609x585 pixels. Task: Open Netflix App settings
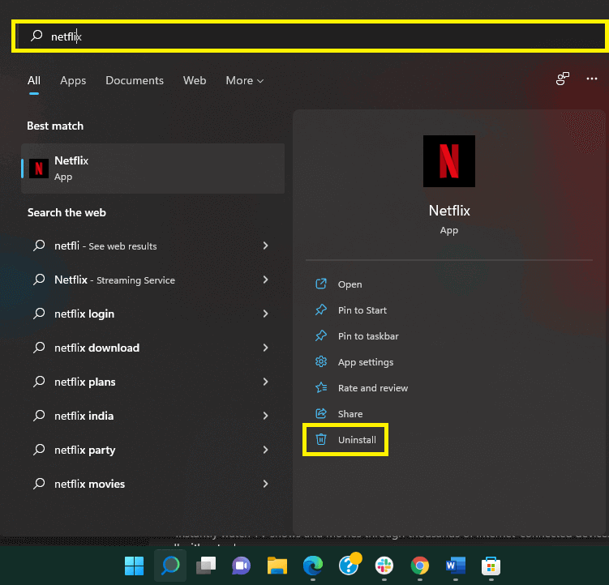tap(365, 362)
